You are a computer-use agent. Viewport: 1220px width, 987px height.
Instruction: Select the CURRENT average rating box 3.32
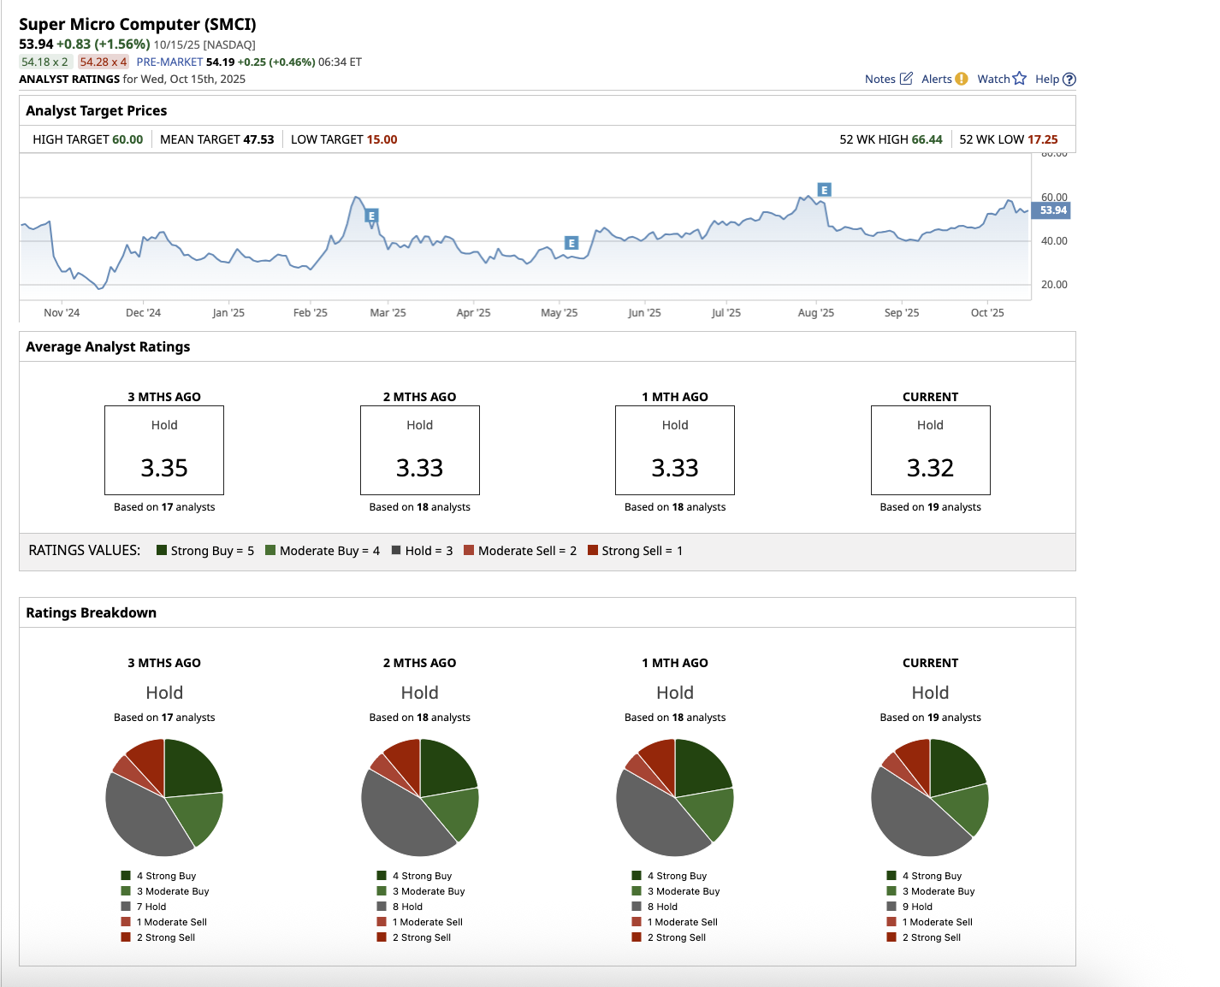click(930, 450)
